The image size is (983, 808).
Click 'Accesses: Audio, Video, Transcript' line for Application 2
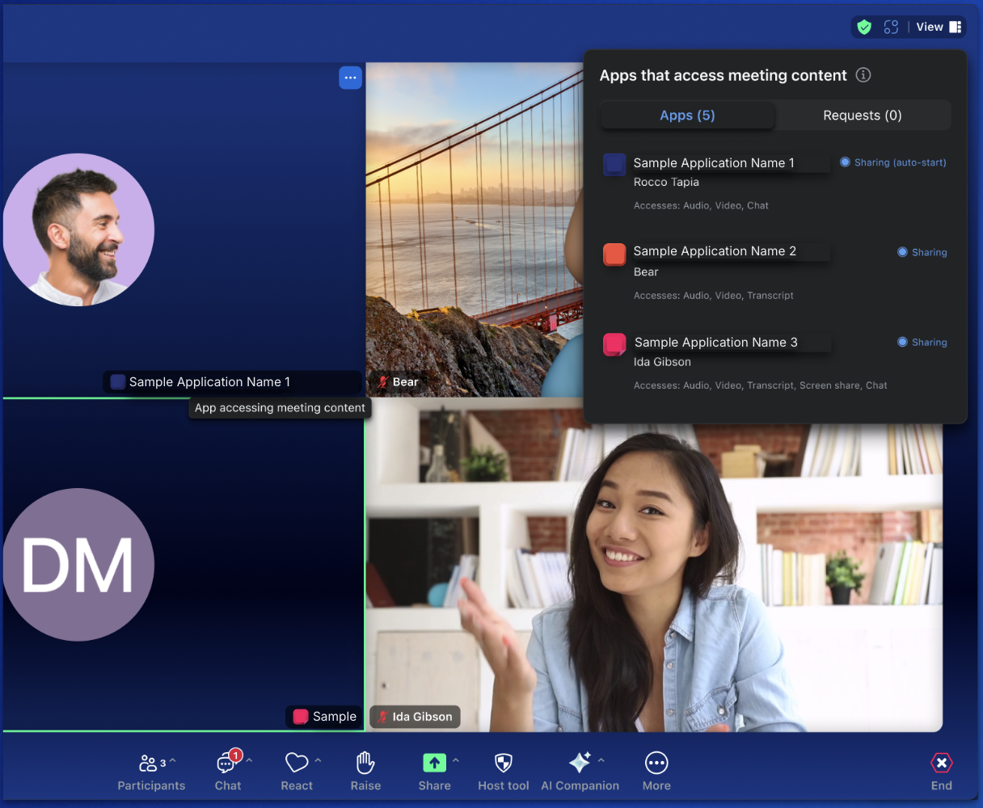(x=713, y=296)
